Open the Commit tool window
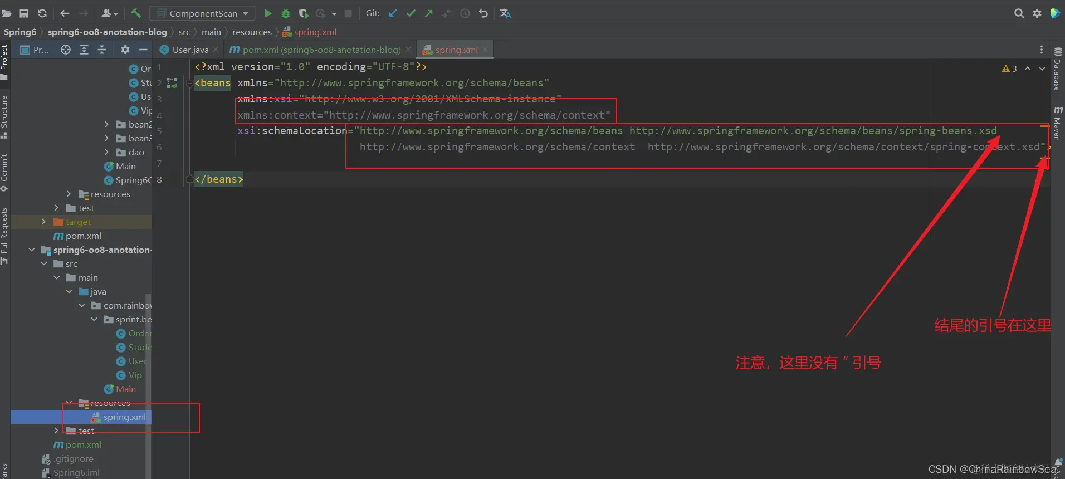The height and width of the screenshot is (479, 1065). pos(4,173)
